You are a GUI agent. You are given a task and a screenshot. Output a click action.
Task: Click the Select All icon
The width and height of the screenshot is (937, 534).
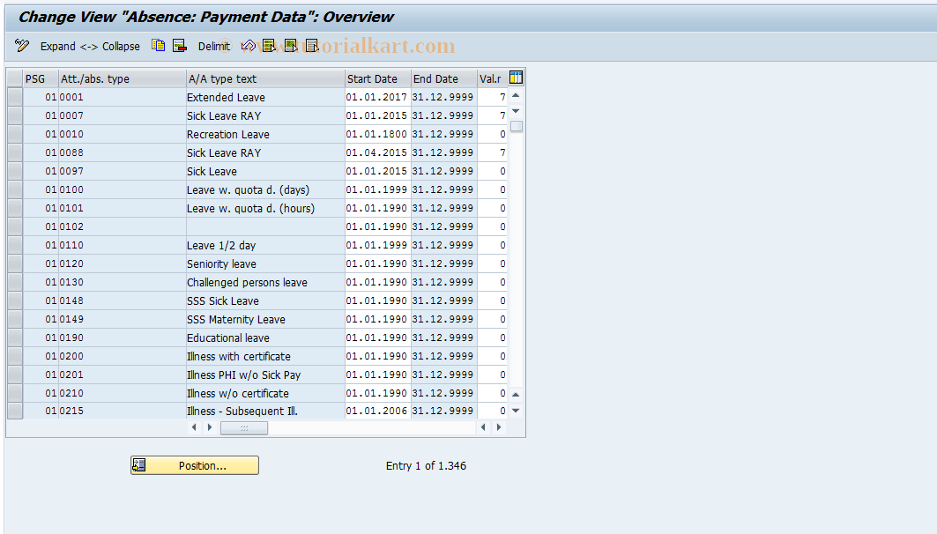[269, 46]
